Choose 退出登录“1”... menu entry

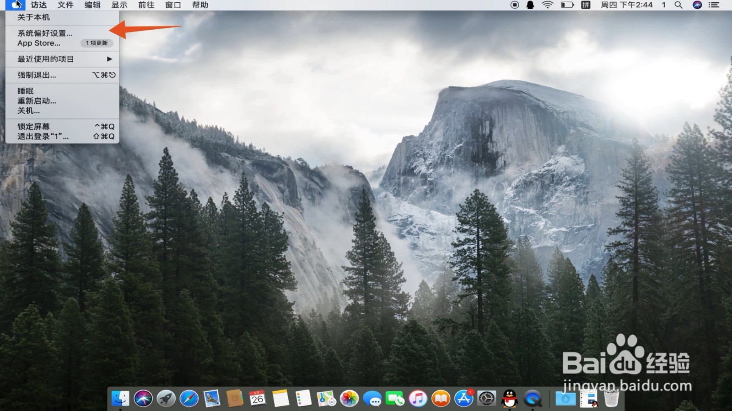pos(62,137)
